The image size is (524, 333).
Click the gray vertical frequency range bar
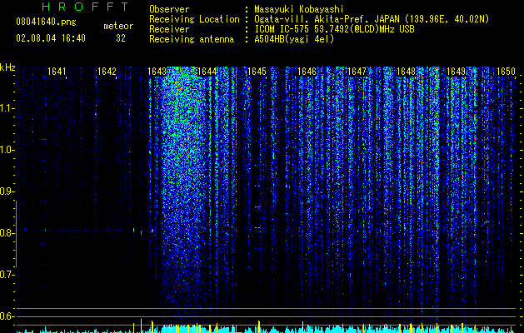pyautogui.click(x=16, y=234)
